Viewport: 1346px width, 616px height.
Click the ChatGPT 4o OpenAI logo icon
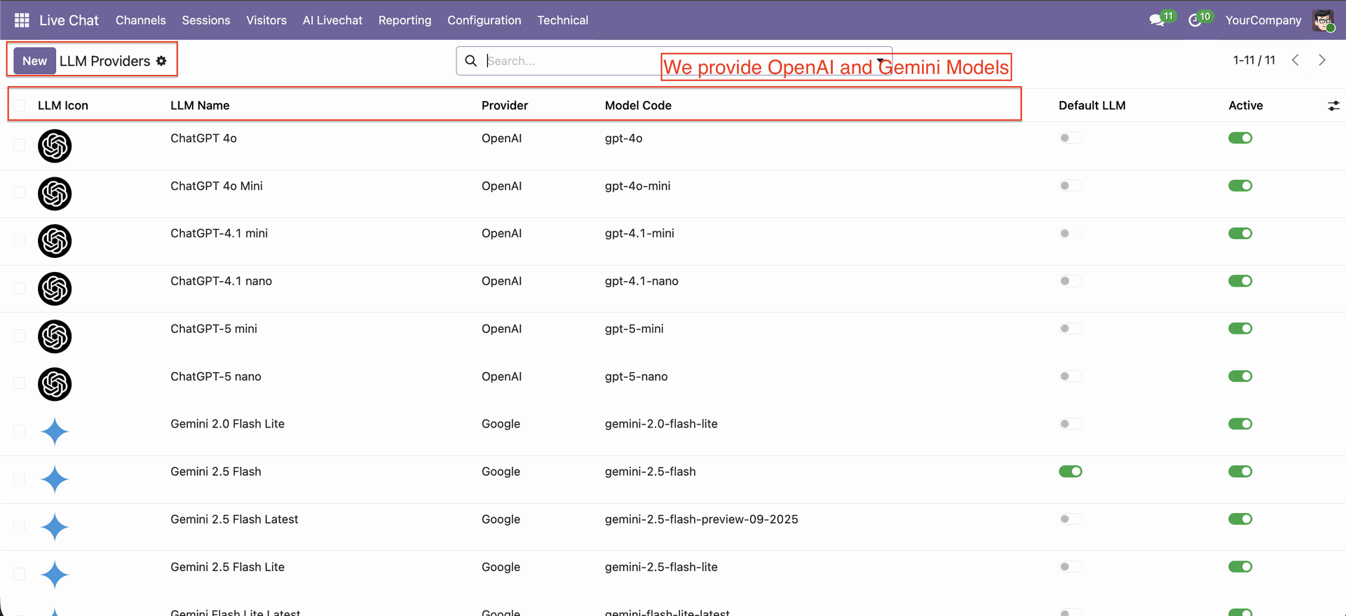pyautogui.click(x=55, y=146)
